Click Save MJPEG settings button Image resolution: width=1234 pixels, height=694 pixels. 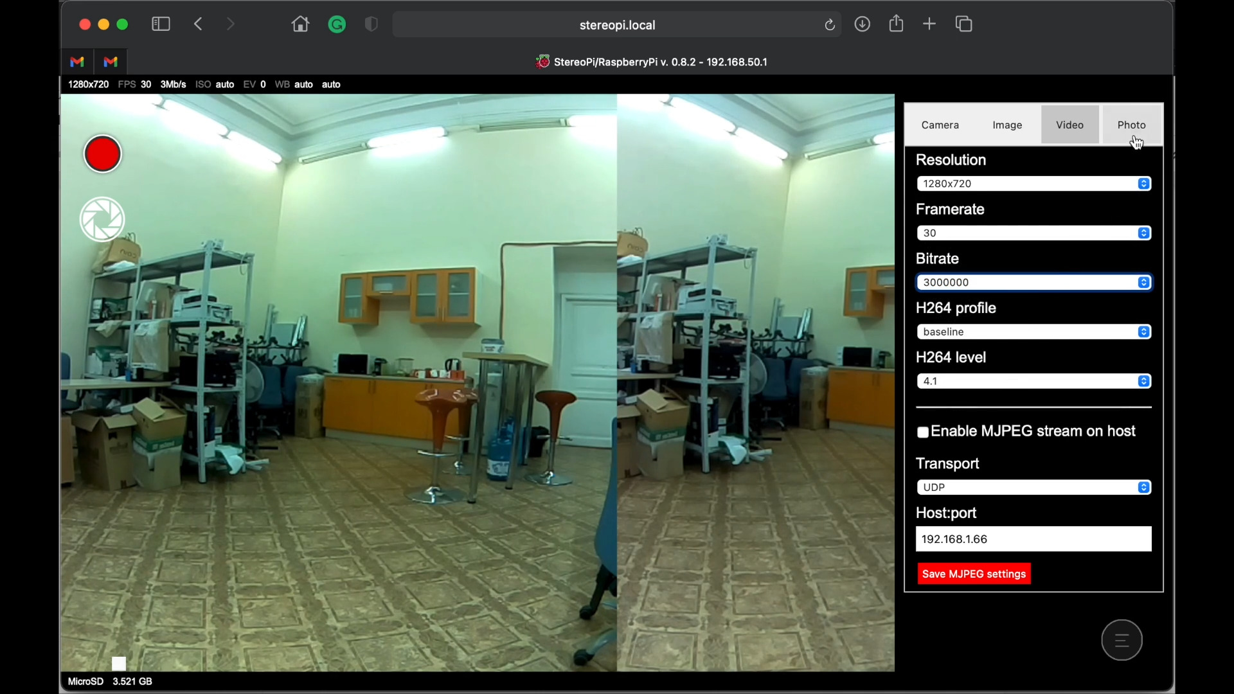click(974, 574)
